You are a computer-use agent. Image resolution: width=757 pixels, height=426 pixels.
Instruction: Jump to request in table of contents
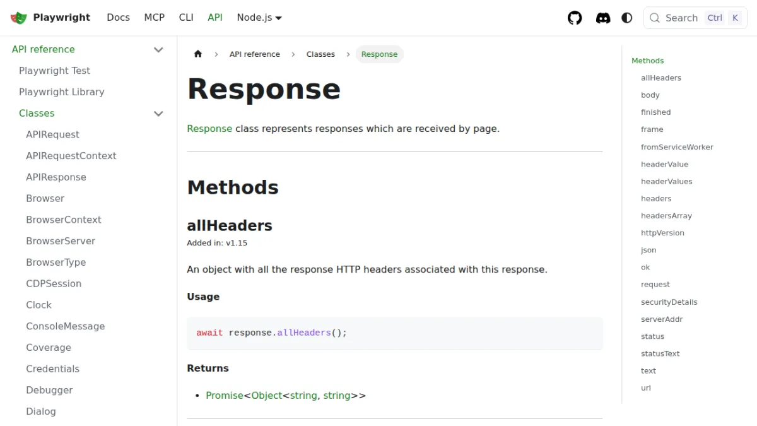[655, 285]
